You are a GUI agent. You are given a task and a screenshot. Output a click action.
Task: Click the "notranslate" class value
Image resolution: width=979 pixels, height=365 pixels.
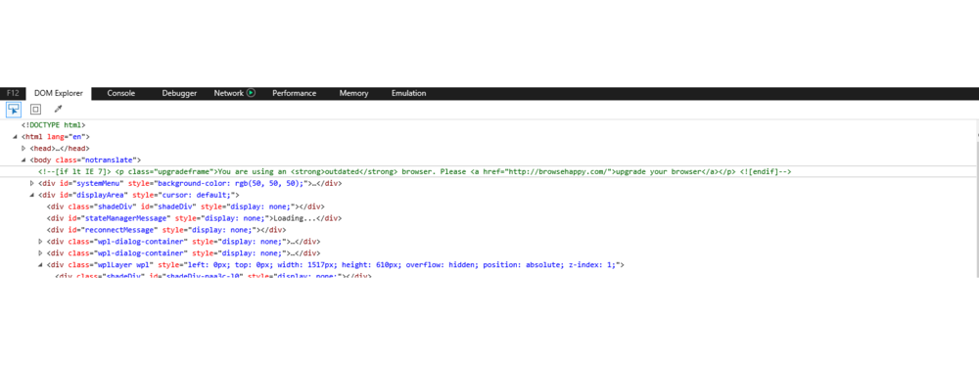[x=108, y=160]
